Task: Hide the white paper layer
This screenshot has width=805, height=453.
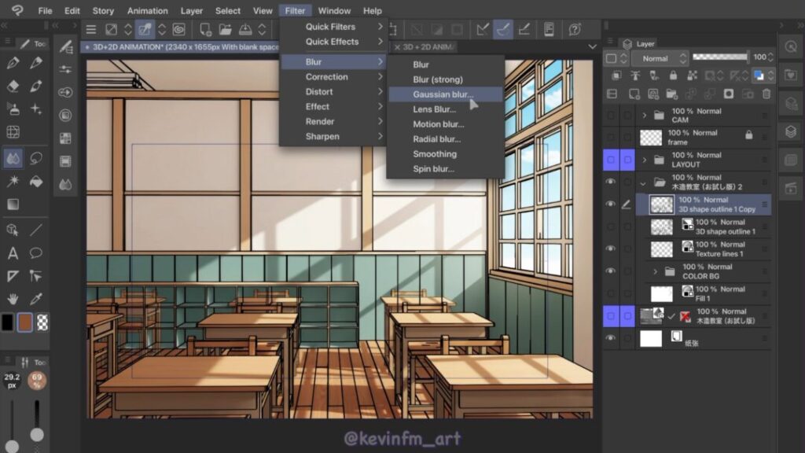Action: 610,338
